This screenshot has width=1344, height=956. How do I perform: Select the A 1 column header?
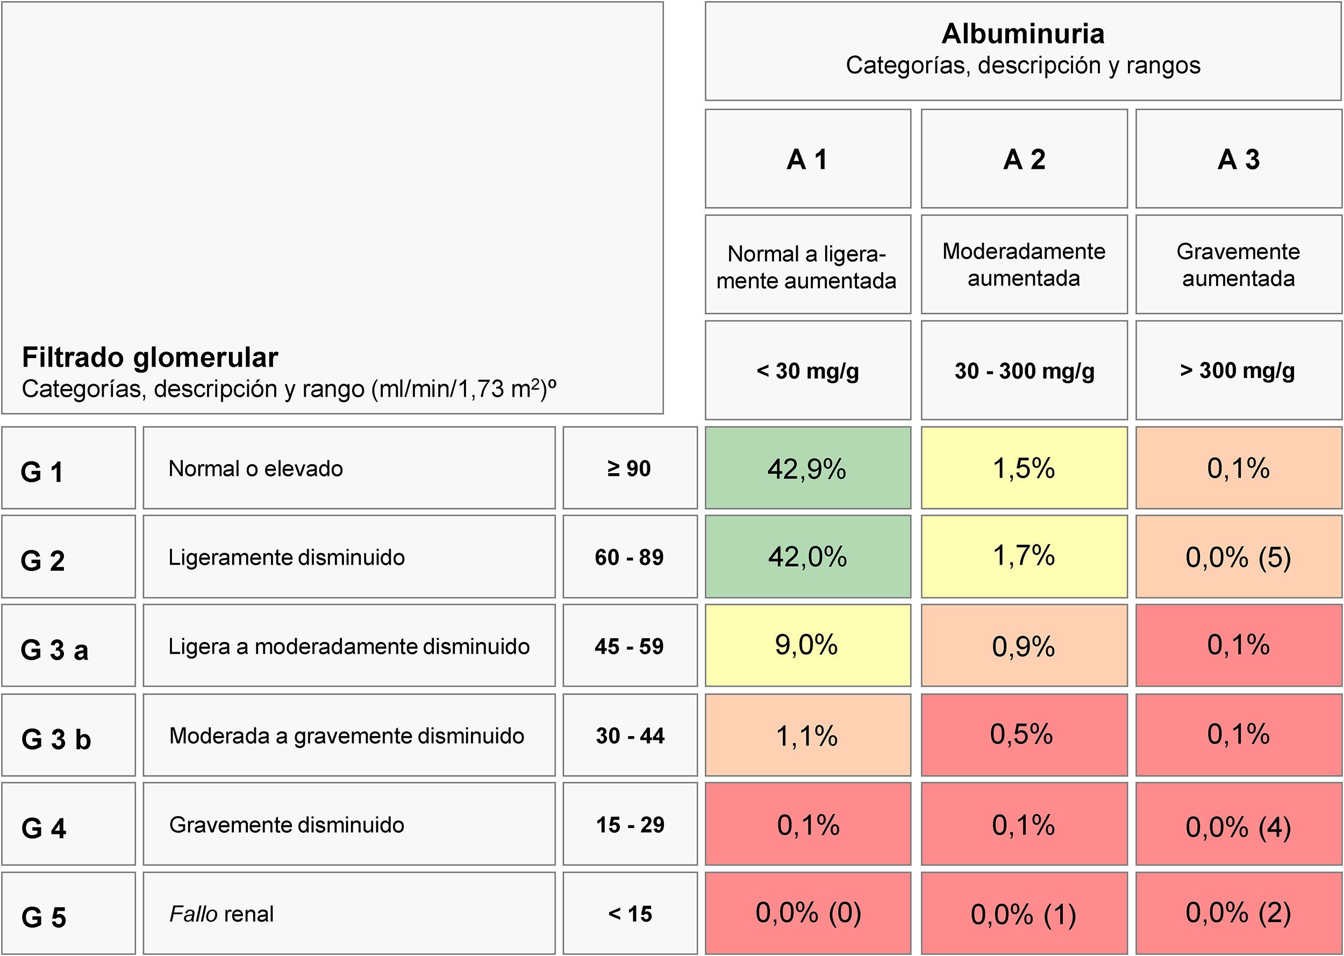point(807,159)
